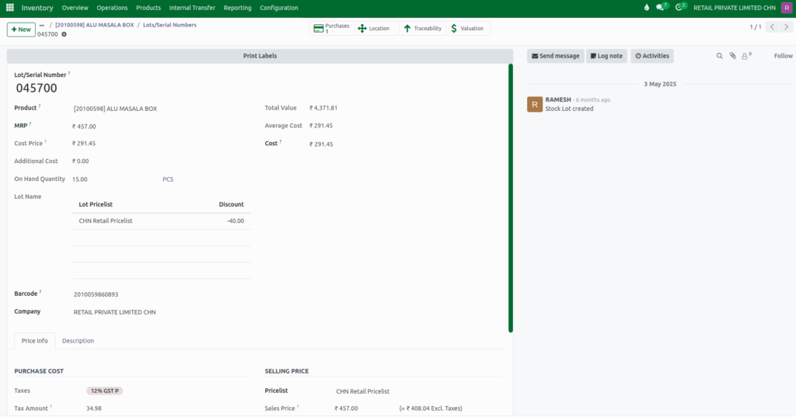Click Cost Price field ₹ 291.45
Screen dimensions: 796x417
(x=84, y=144)
